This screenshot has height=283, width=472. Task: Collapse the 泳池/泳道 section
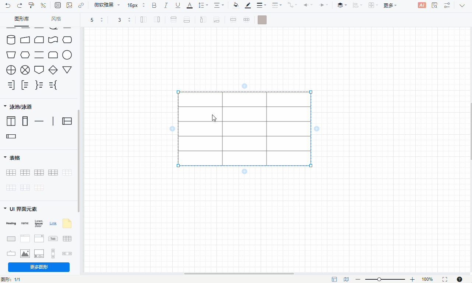pos(5,107)
